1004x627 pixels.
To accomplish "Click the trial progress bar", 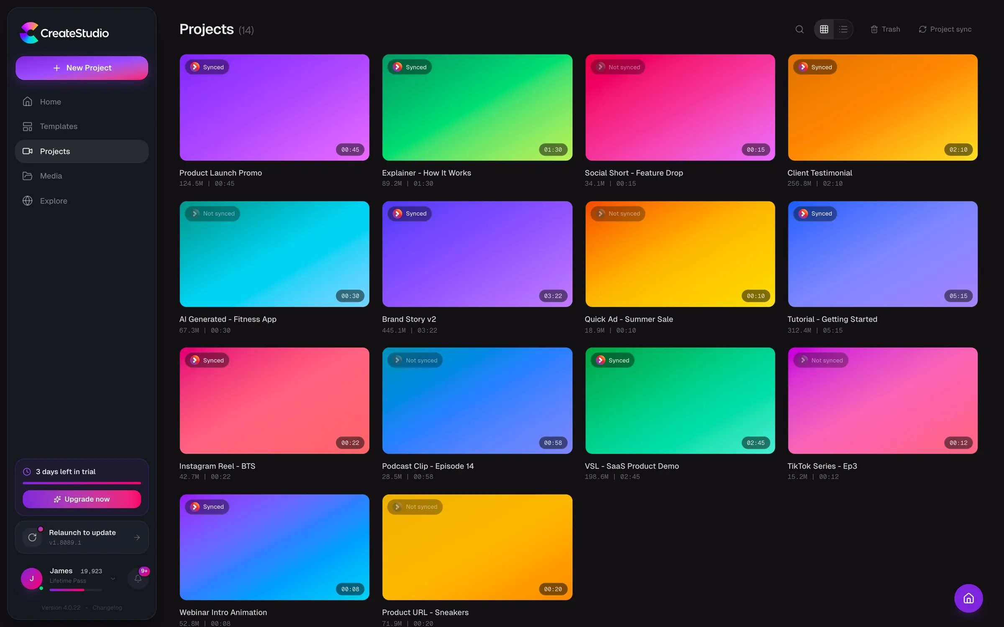I will click(82, 483).
